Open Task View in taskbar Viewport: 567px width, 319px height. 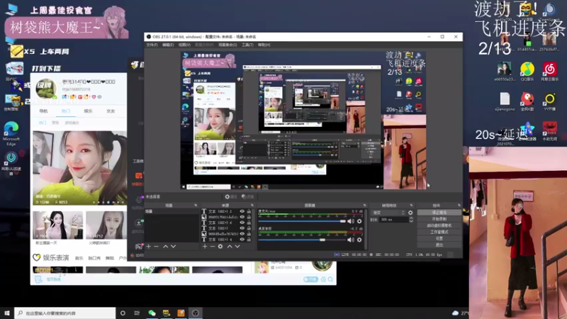point(137,313)
